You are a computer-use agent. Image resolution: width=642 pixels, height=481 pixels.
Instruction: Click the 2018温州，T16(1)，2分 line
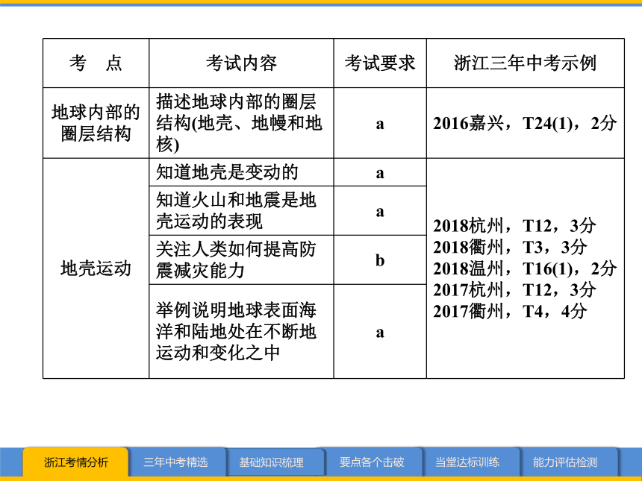tap(525, 268)
